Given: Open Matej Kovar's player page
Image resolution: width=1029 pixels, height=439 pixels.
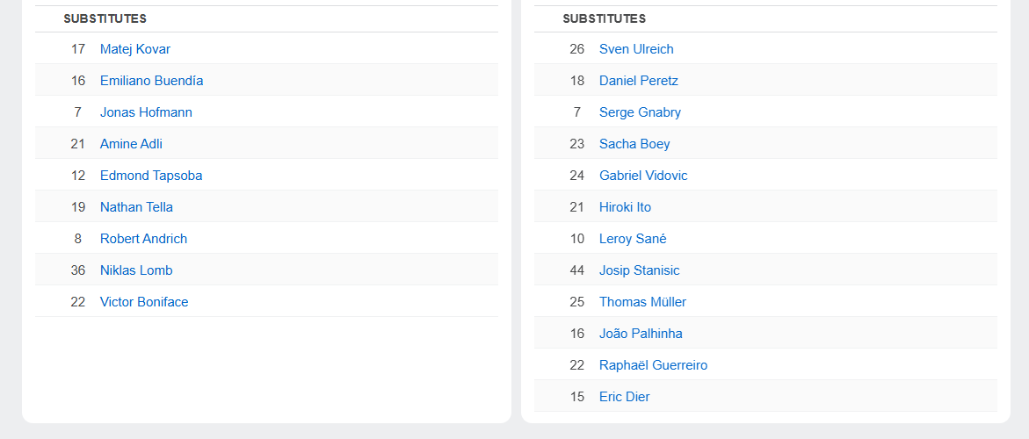Looking at the screenshot, I should (x=135, y=49).
